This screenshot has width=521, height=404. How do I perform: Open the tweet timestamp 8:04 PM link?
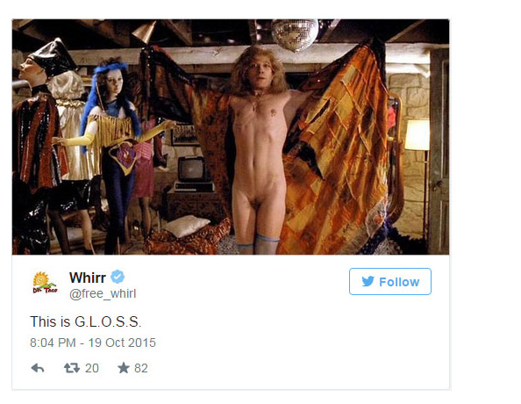tap(53, 343)
